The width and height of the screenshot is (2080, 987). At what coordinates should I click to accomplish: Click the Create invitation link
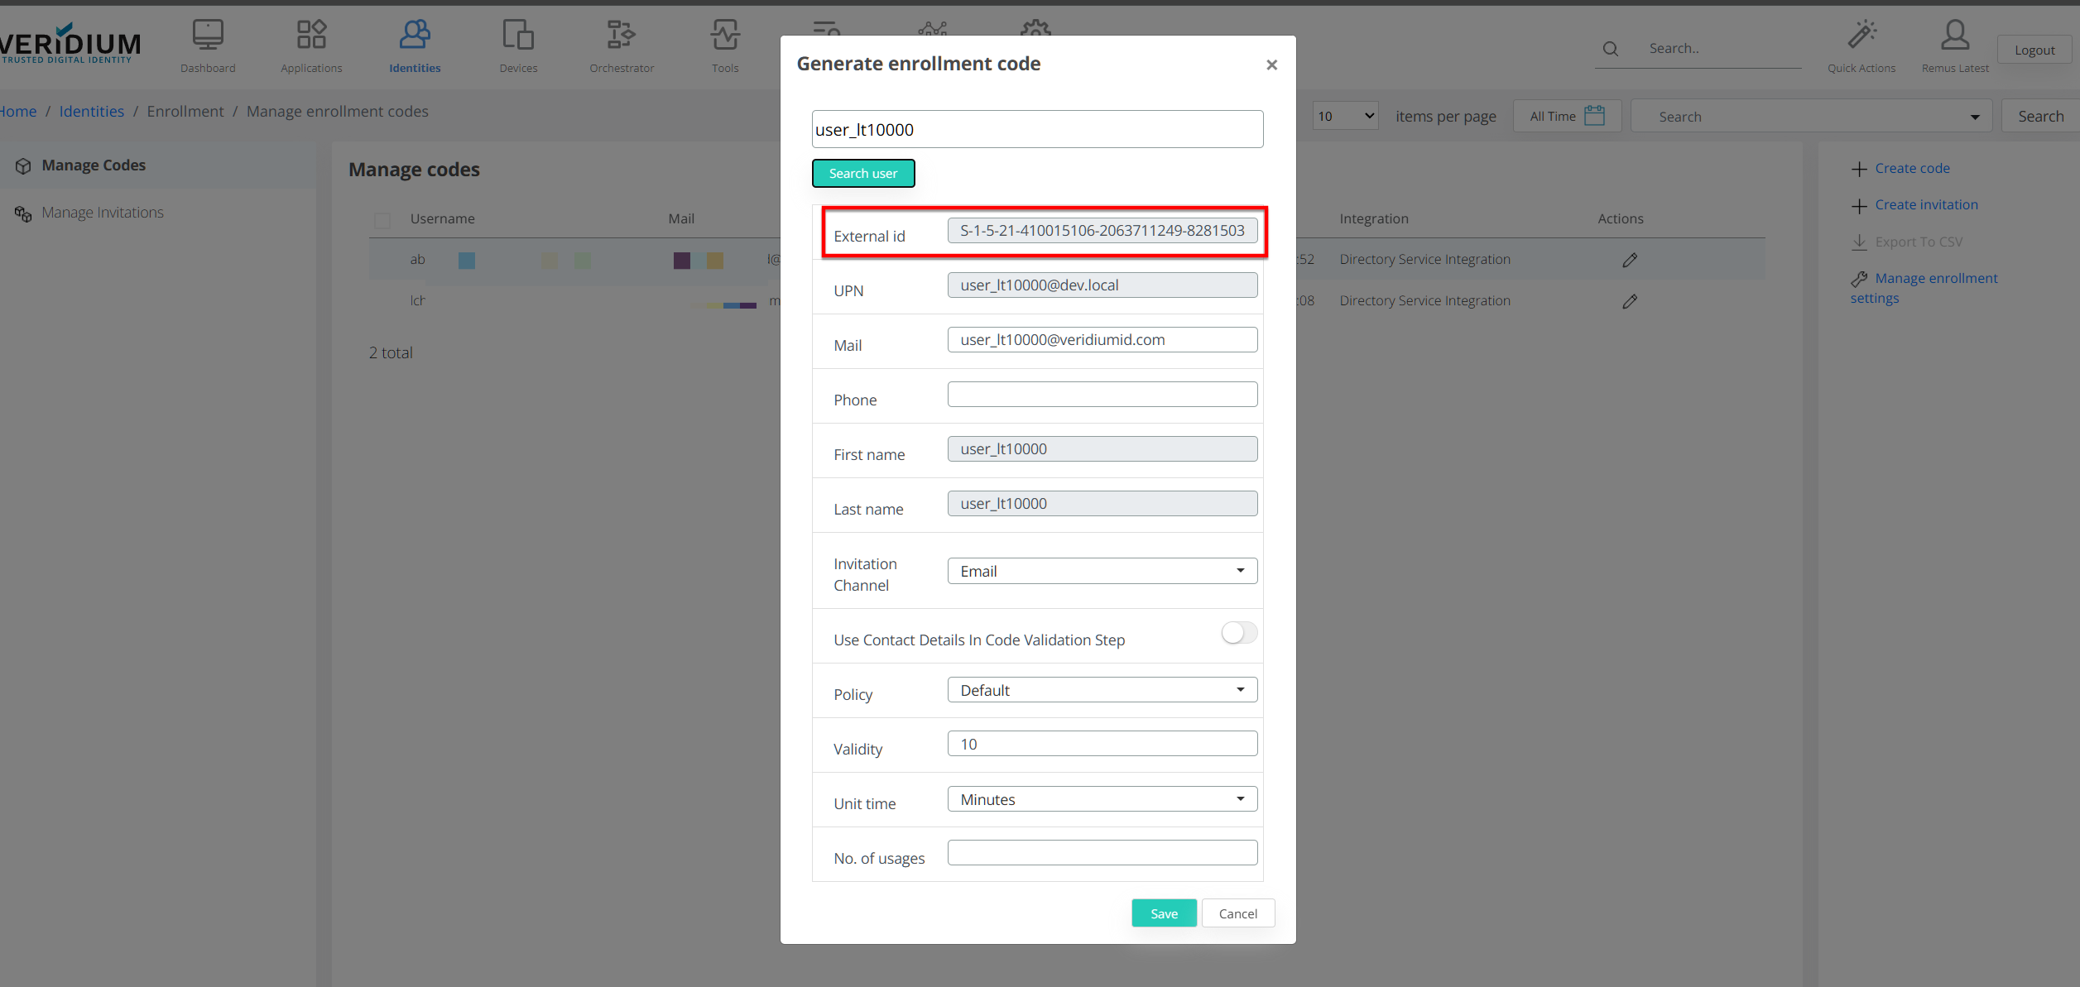[x=1926, y=205]
